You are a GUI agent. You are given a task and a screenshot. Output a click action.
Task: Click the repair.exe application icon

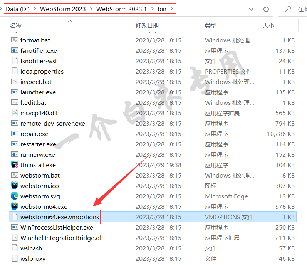click(15, 134)
